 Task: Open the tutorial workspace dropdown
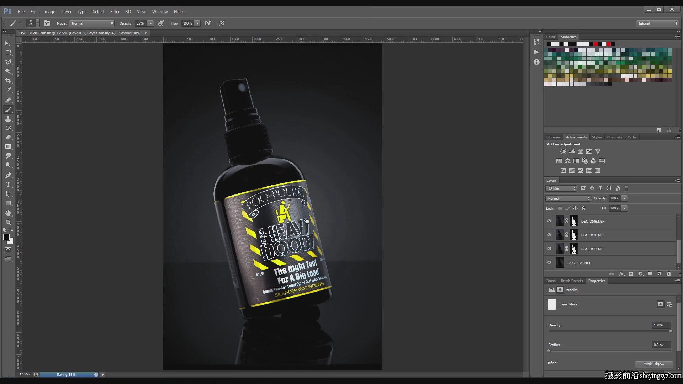(x=657, y=23)
